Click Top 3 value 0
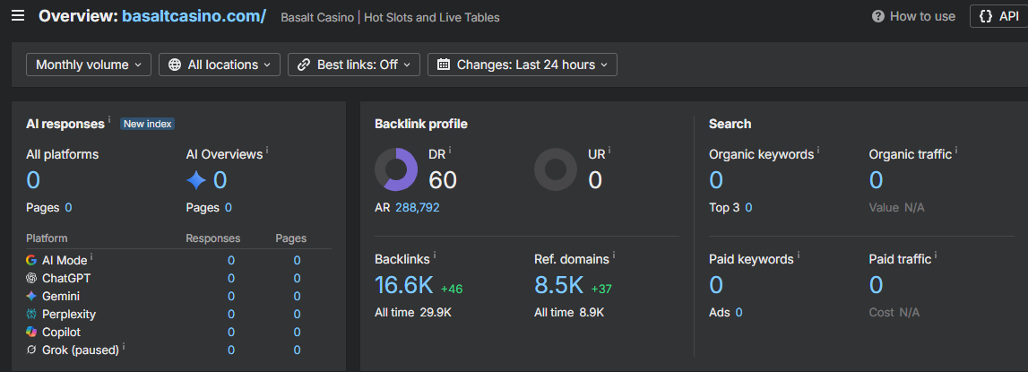The image size is (1028, 372). [x=748, y=208]
